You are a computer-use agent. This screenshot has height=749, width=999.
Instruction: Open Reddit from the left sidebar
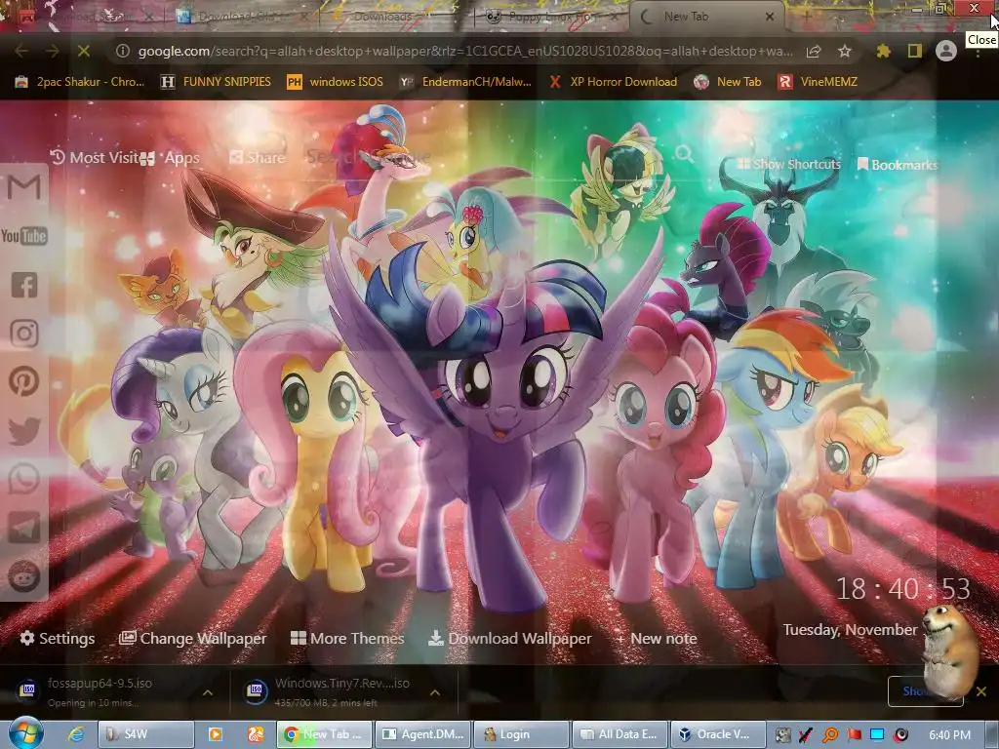(24, 576)
